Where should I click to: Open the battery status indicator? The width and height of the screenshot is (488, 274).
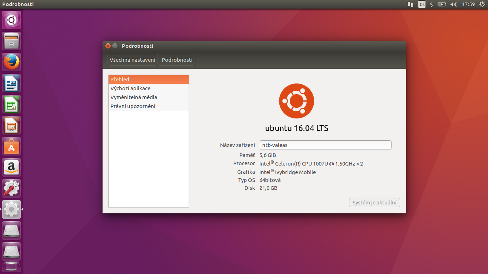point(442,4)
